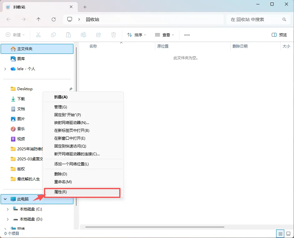Select the Cut icon in the toolbar
Screen dimensions: 294x238
38,35
